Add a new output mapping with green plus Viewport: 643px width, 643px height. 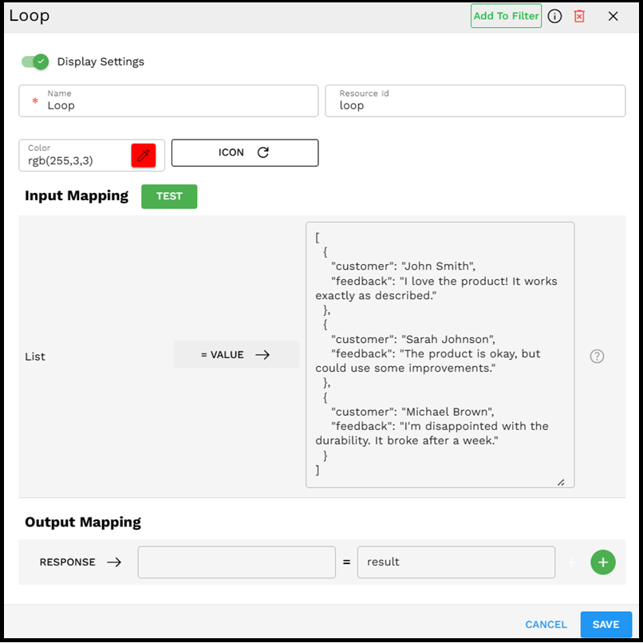click(x=603, y=562)
